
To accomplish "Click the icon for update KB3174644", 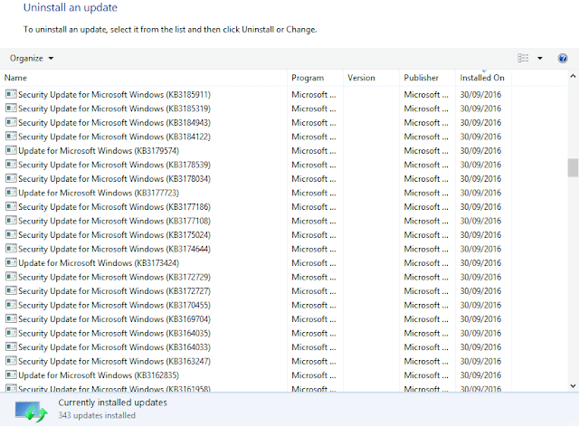I will click(x=11, y=249).
